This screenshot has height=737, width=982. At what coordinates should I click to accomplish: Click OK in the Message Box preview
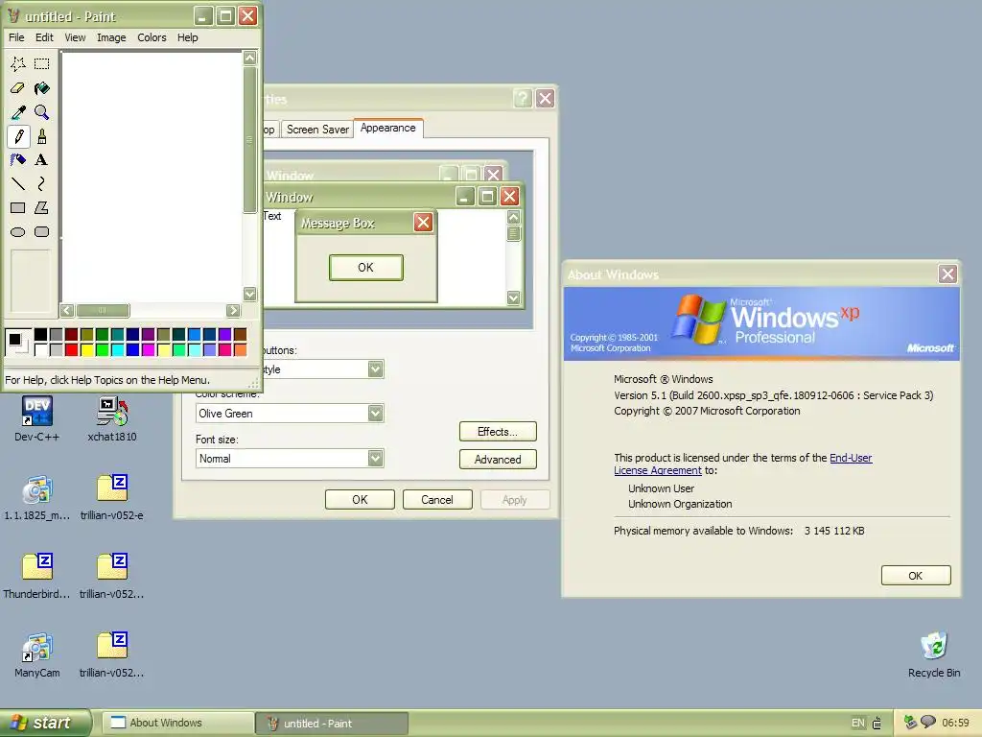click(365, 268)
